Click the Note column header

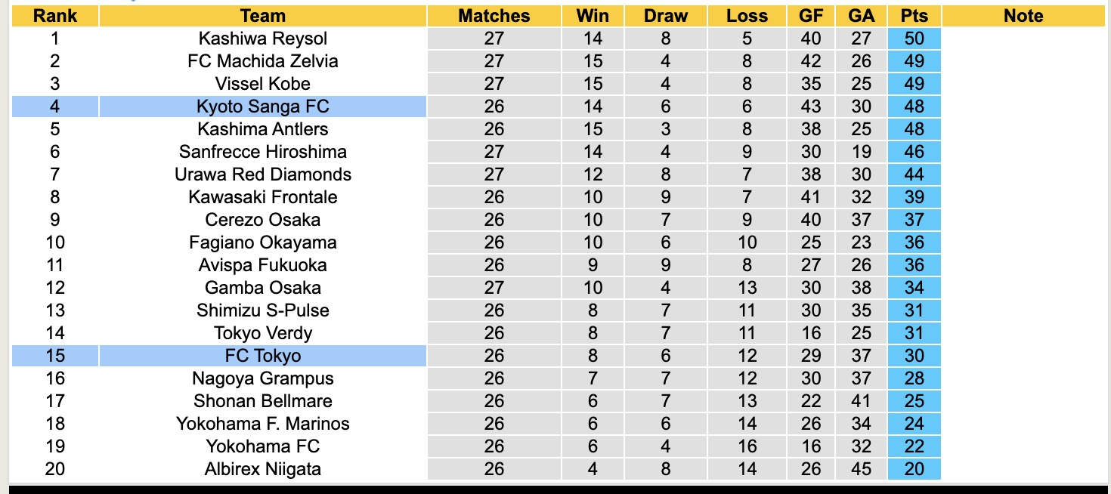(1023, 16)
